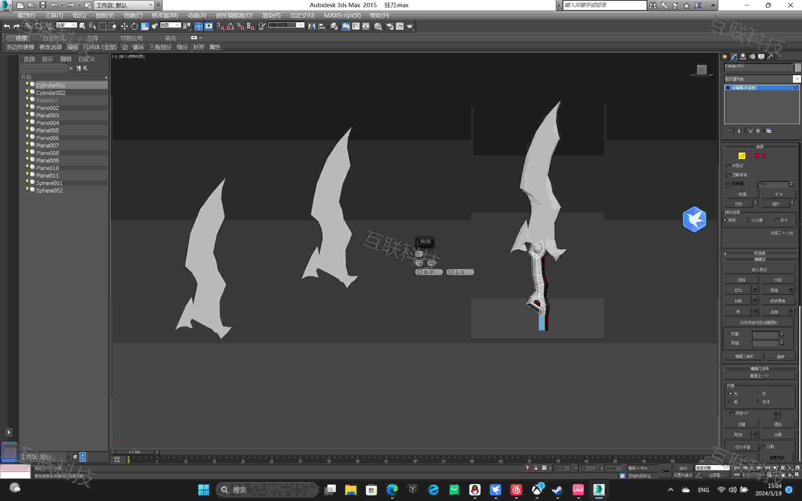The image size is (802, 501).
Task: Select the Edge constraint radio button
Action: click(758, 393)
